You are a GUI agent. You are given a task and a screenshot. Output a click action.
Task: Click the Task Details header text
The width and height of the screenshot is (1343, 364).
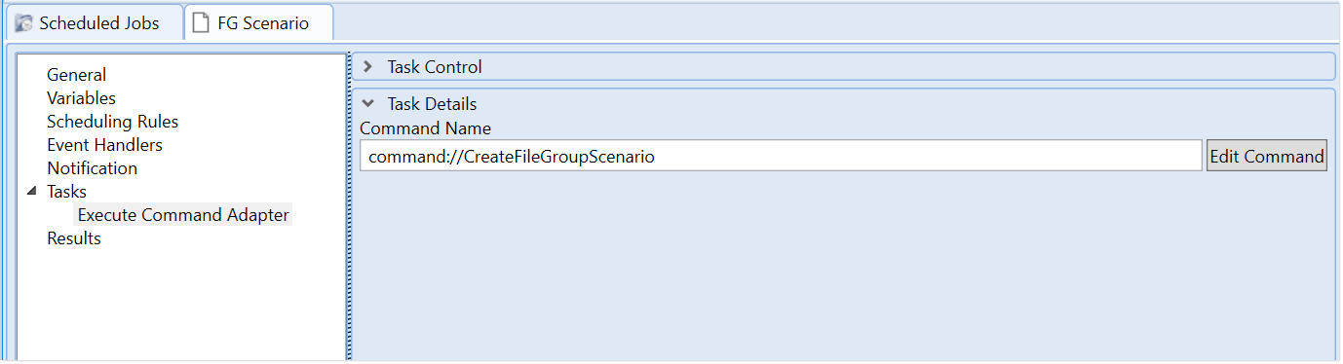[432, 104]
